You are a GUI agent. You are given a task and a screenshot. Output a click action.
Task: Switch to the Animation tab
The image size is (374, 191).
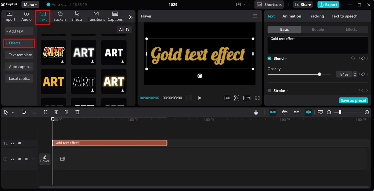click(292, 16)
